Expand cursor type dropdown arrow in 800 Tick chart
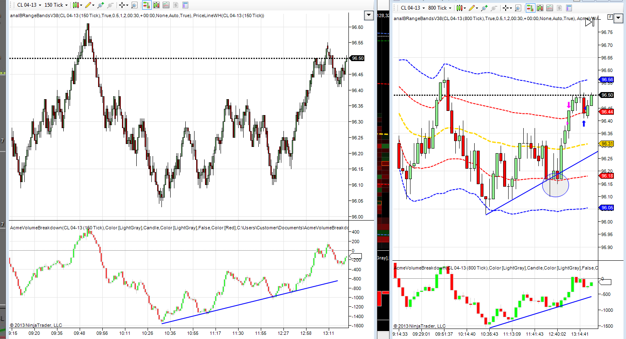Image resolution: width=626 pixels, height=339 pixels. click(511, 8)
